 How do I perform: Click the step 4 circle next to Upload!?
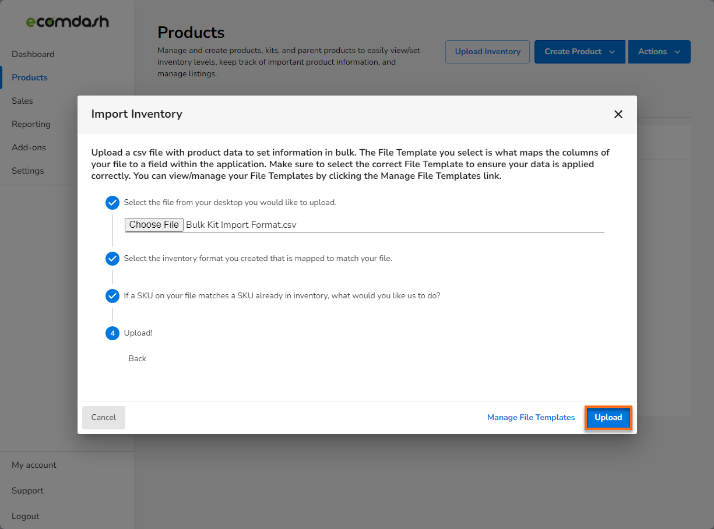[x=112, y=333]
